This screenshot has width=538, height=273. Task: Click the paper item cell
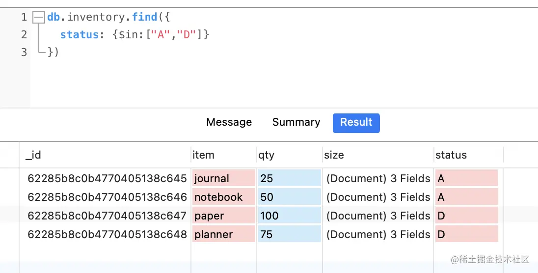[223, 216]
